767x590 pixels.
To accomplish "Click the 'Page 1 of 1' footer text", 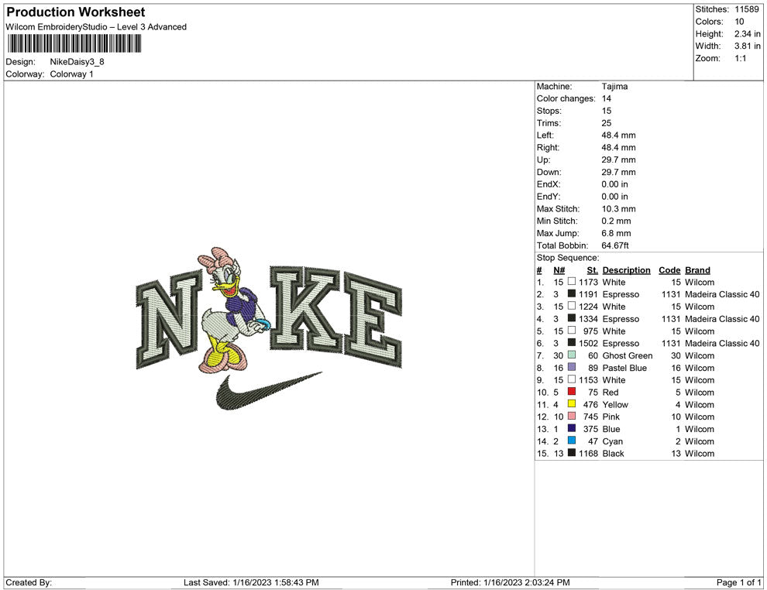I will click(x=738, y=582).
